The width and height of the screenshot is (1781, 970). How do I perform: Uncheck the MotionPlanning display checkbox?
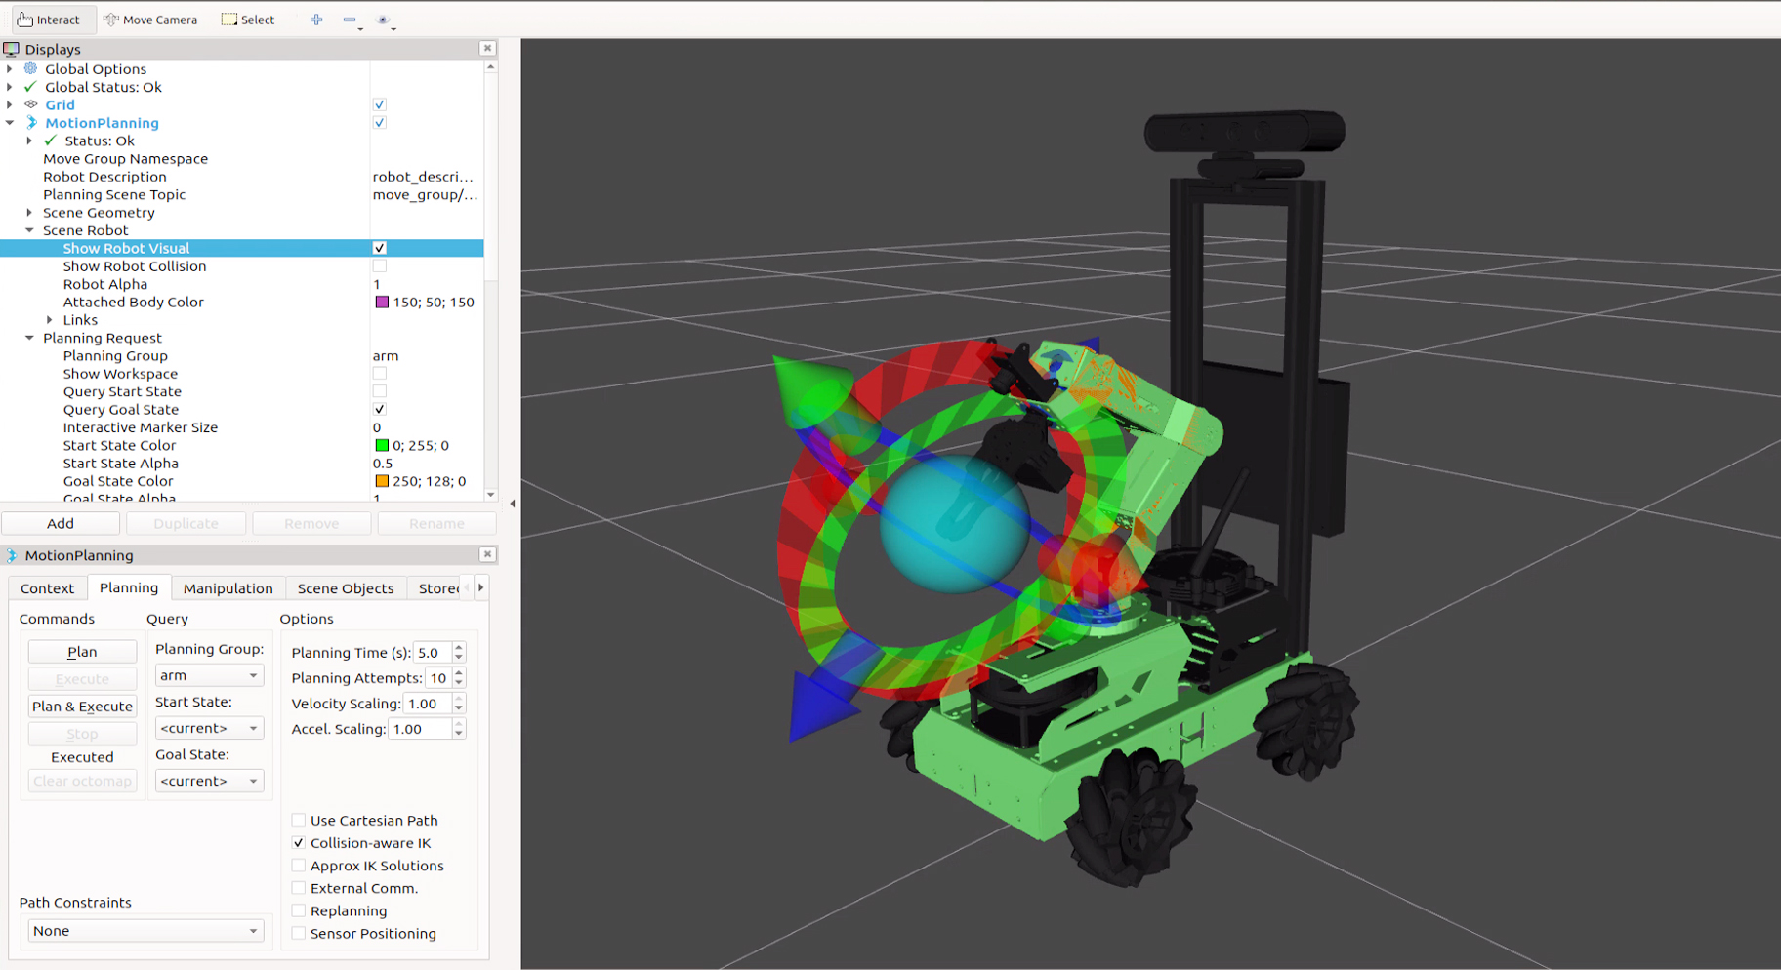(x=380, y=122)
